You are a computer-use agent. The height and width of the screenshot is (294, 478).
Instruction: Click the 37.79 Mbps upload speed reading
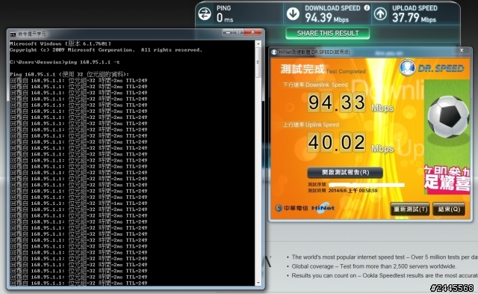414,18
